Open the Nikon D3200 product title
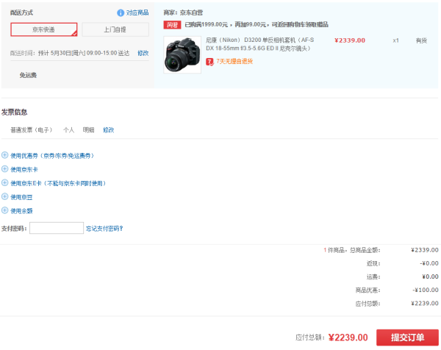Screen dimensions: 441x350 (x=259, y=44)
